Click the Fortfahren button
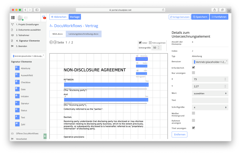Viewport: 241px width, 154px height. click(x=219, y=17)
